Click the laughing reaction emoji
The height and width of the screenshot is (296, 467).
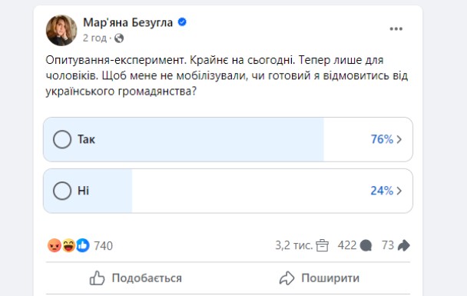tap(69, 245)
